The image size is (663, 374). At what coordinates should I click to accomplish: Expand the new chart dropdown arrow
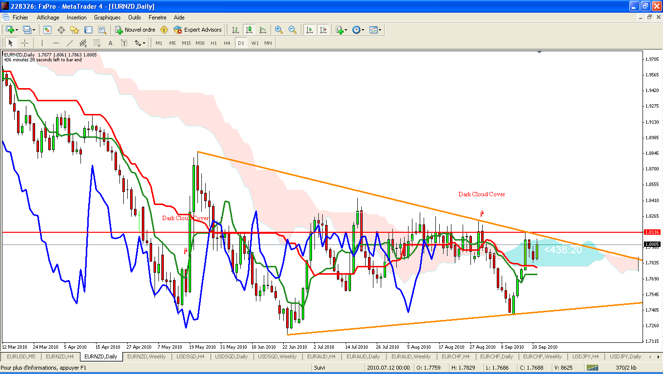[18, 30]
